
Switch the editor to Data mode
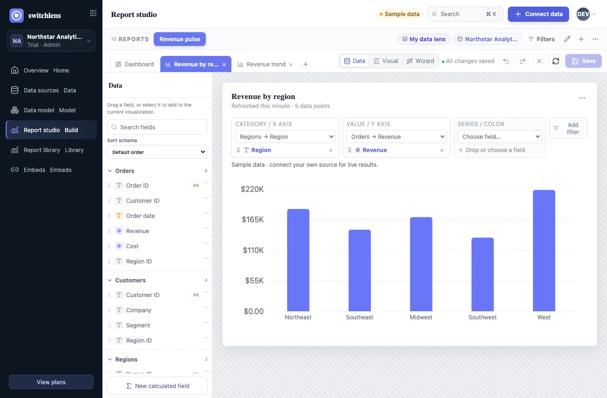(x=355, y=61)
